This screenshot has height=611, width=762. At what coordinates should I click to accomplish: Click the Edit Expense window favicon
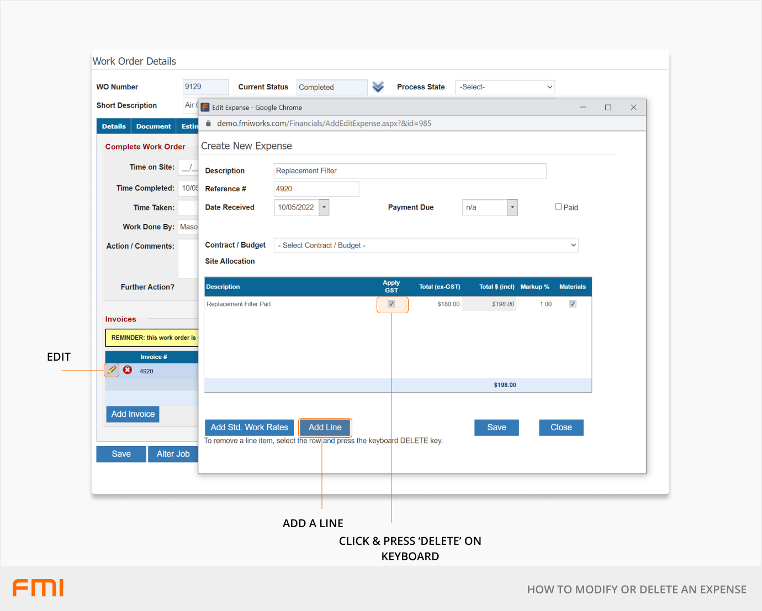[205, 108]
